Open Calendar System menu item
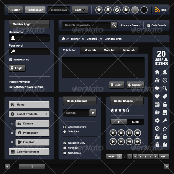This screenshot has width=174, height=174. coord(29,152)
